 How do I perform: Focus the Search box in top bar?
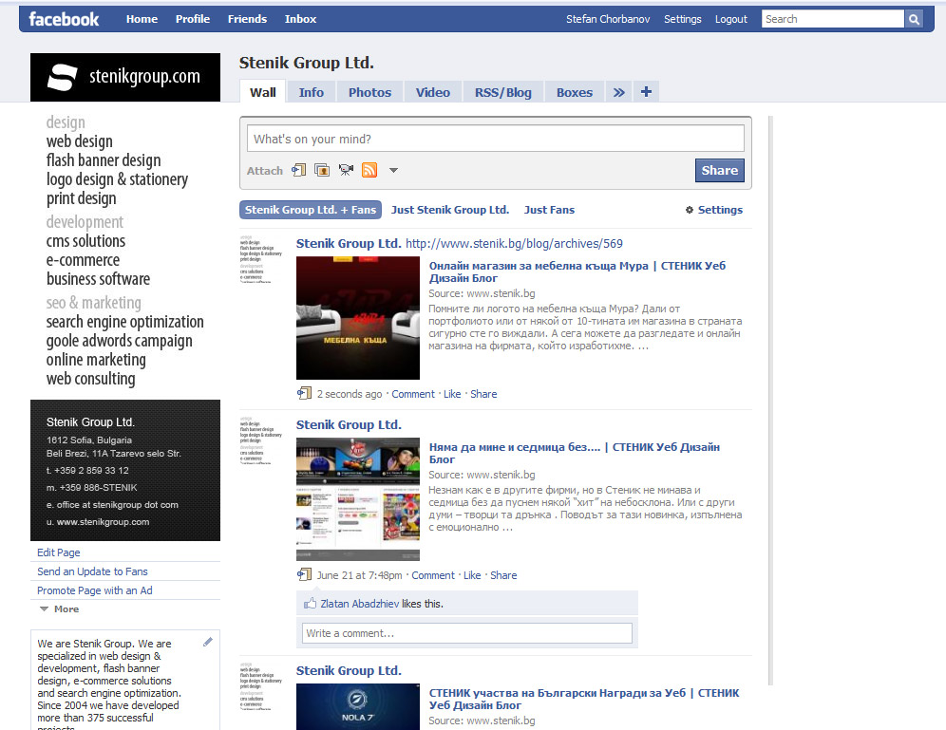click(x=833, y=19)
